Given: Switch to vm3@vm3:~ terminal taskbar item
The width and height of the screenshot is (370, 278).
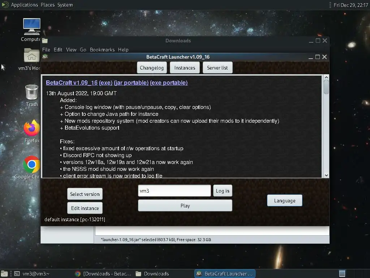Looking at the screenshot, I should [32, 274].
